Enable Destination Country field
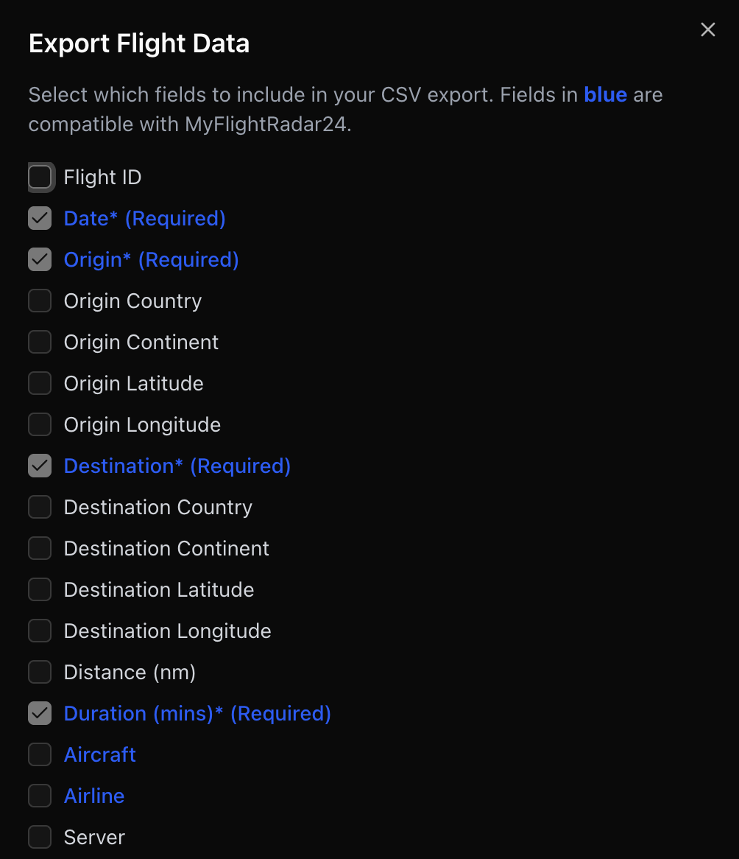Viewport: 739px width, 859px height. point(40,507)
